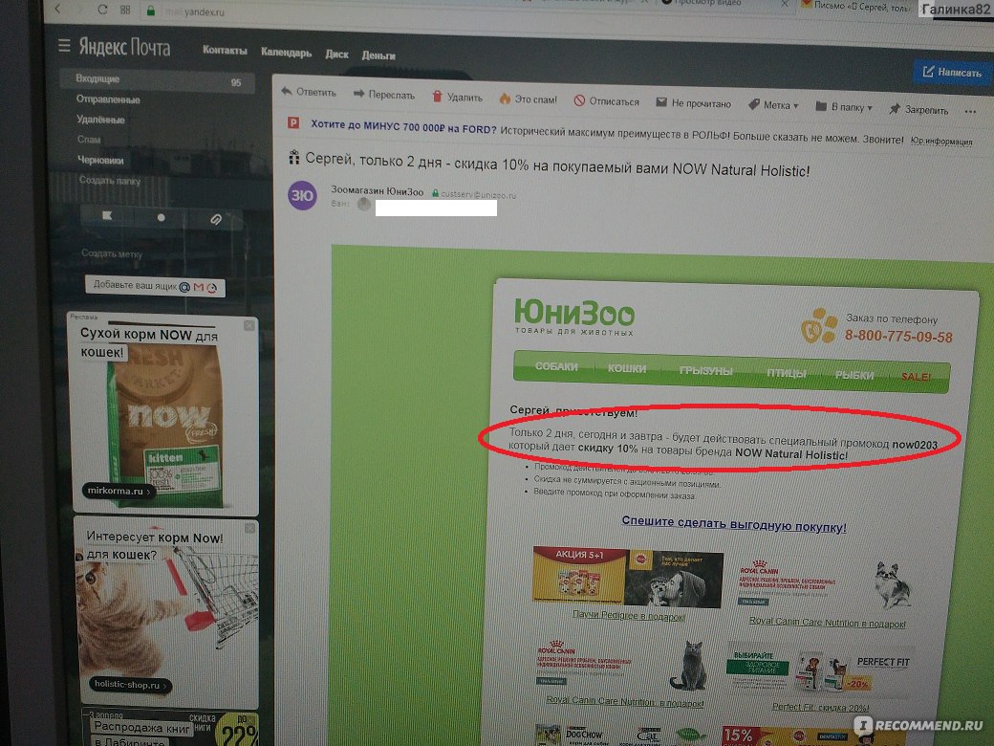Click the Яндекс Почта logo

124,47
